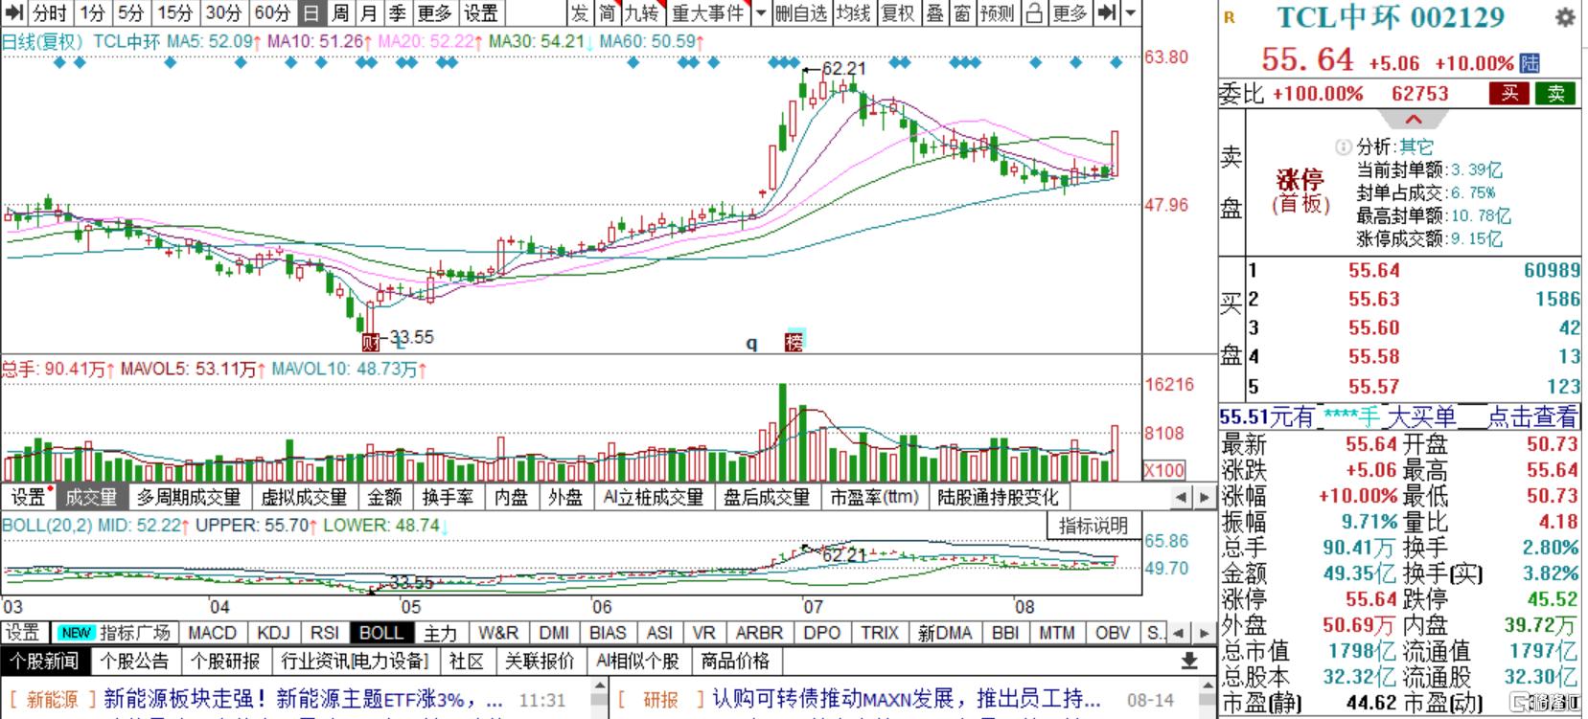The width and height of the screenshot is (1588, 719).
Task: Select the 5分 five-minute period
Action: pos(130,12)
